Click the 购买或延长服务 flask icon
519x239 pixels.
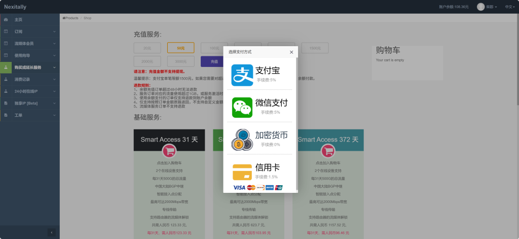click(x=6, y=67)
